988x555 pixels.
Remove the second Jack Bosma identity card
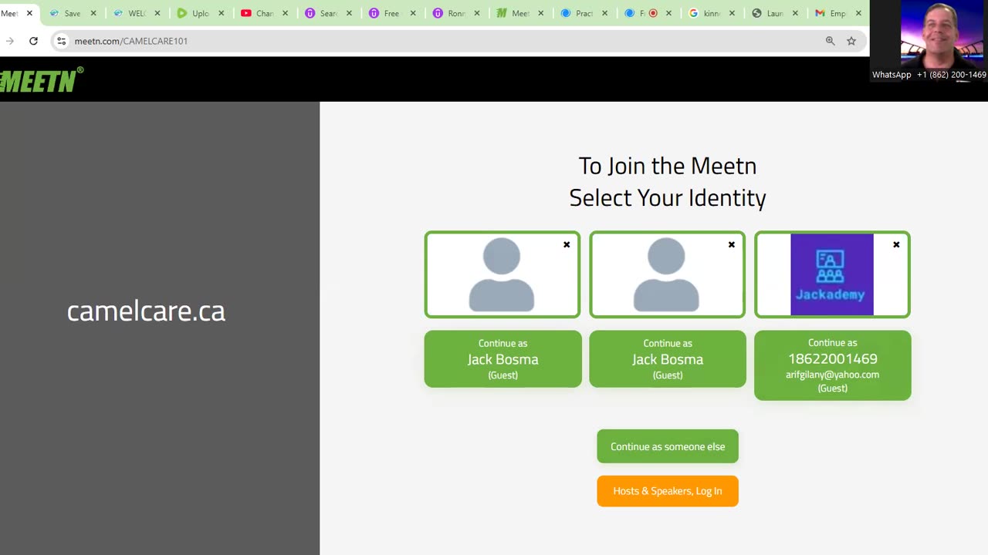click(732, 245)
